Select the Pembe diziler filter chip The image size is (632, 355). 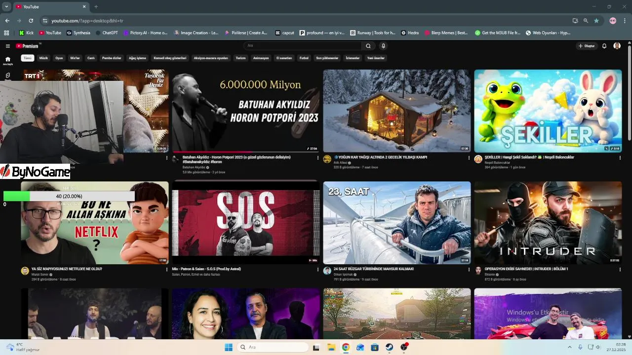pos(112,58)
